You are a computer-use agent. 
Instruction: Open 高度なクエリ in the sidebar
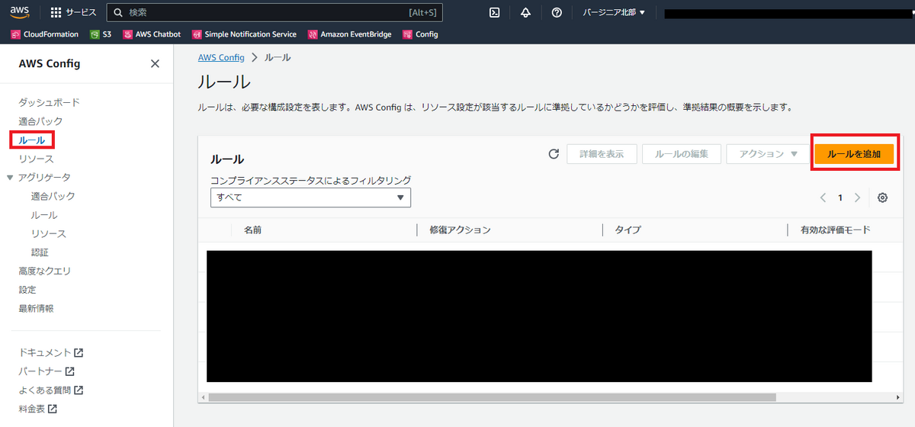(44, 271)
